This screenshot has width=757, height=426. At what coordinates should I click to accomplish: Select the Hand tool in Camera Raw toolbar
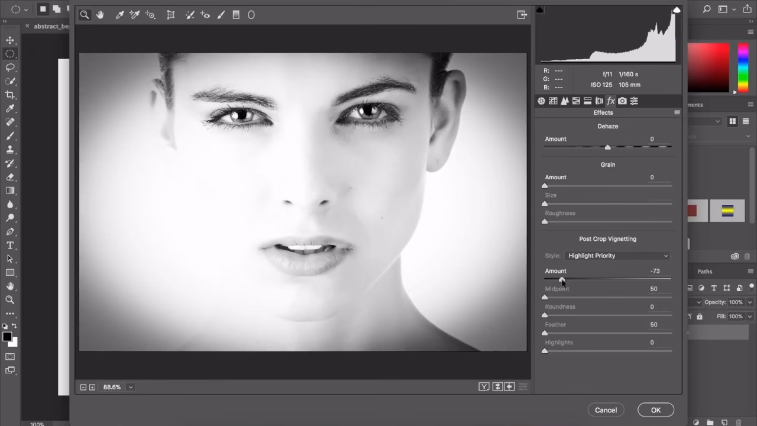coord(100,15)
